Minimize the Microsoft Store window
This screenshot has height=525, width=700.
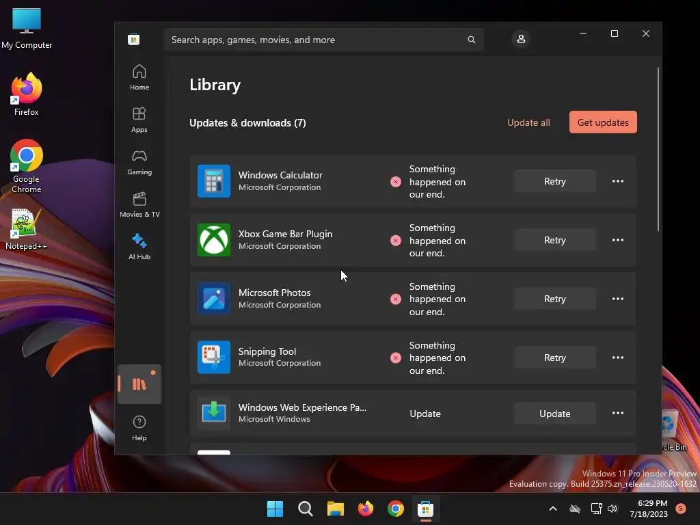[x=583, y=33]
